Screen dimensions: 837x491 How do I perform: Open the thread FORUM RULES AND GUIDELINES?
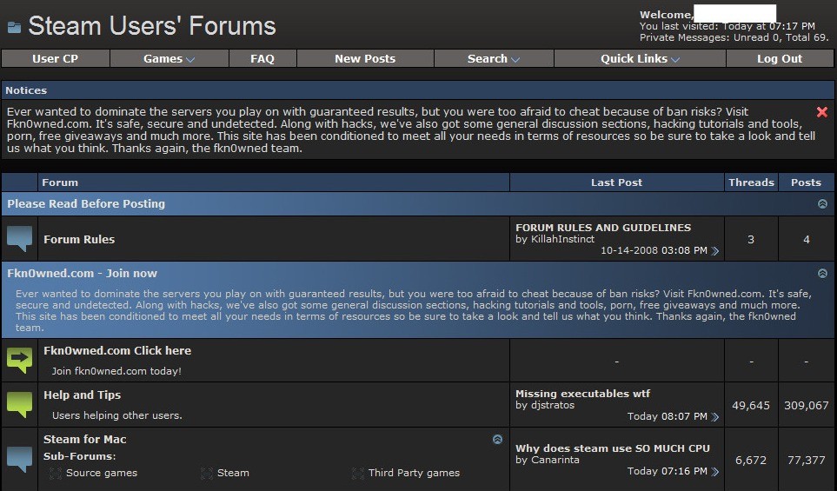pyautogui.click(x=603, y=228)
